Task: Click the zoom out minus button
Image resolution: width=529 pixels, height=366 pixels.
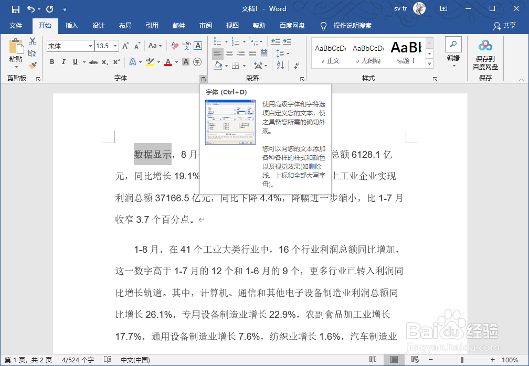Action: click(x=430, y=360)
